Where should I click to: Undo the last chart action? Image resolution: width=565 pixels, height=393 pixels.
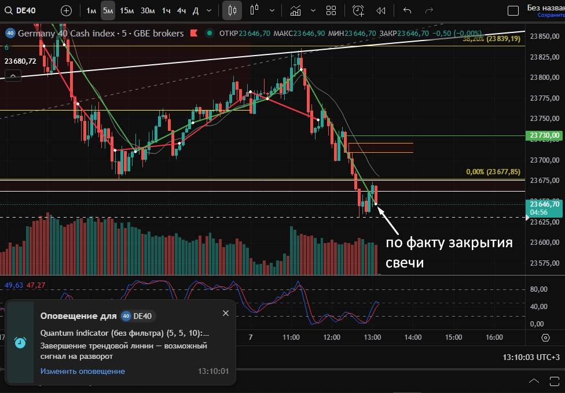click(407, 10)
